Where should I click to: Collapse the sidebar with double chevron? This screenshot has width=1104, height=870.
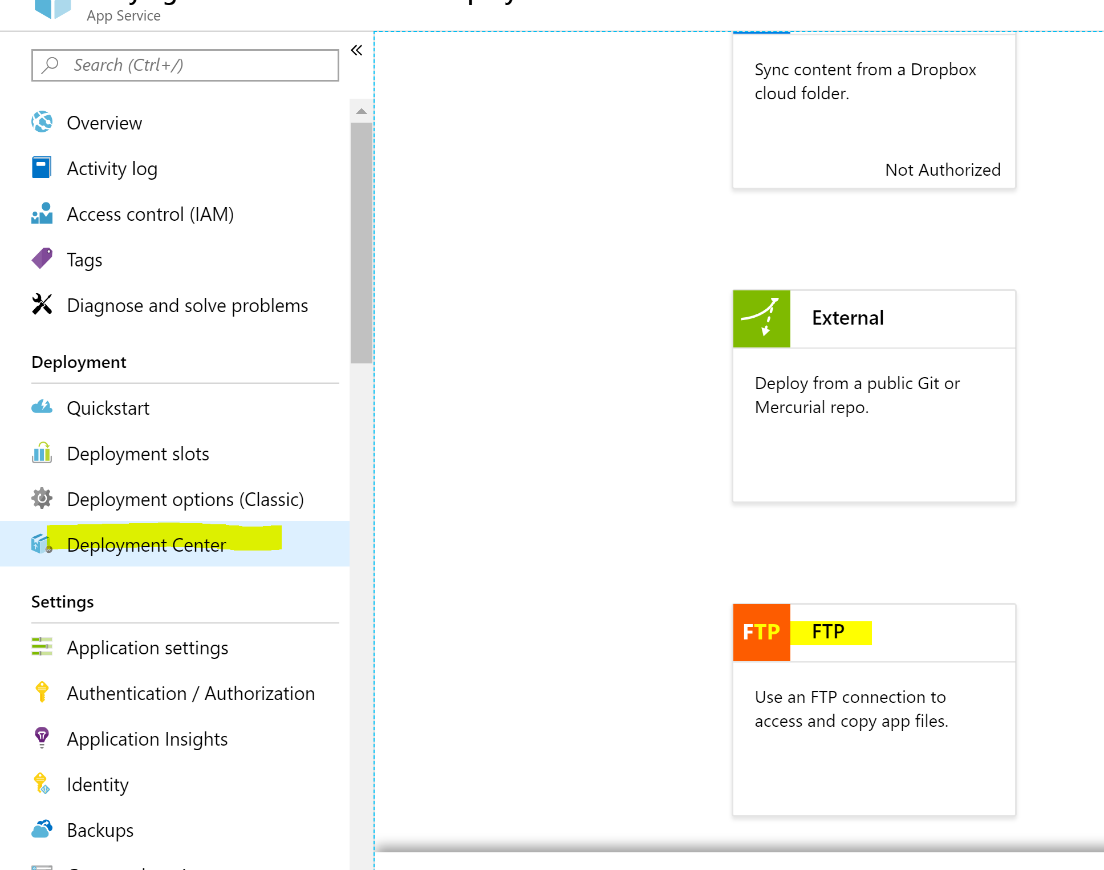pos(357,50)
